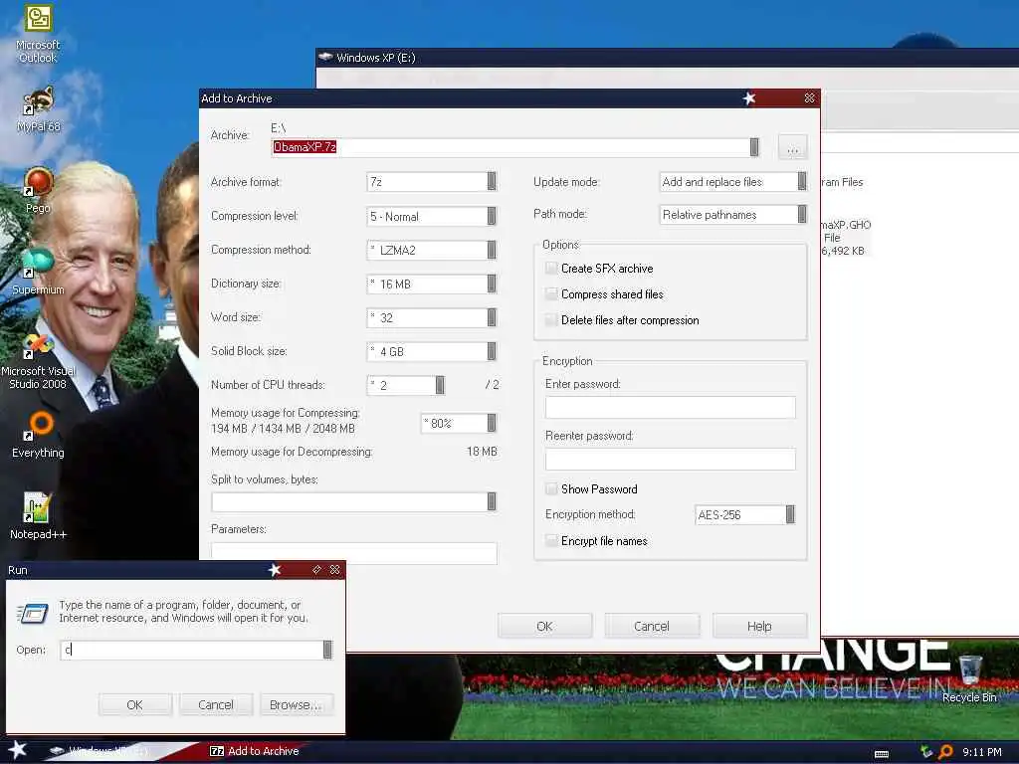Screen dimensions: 1019x764
Task: Click the green network tray icon
Action: (x=926, y=752)
